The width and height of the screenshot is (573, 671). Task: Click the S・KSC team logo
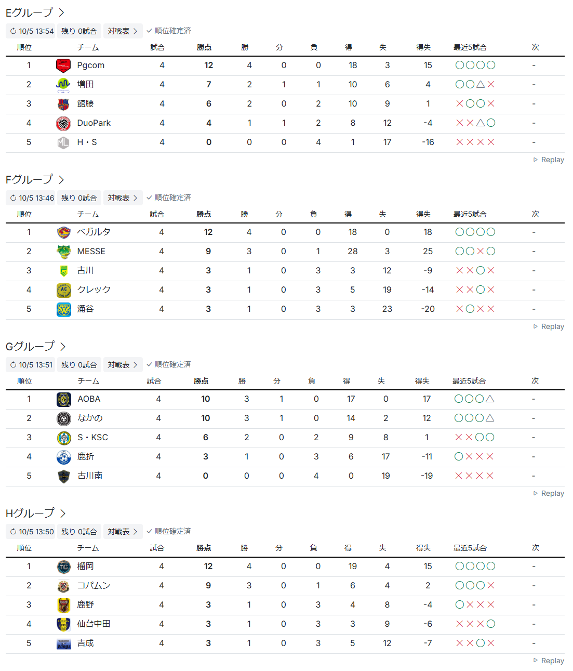click(x=63, y=438)
